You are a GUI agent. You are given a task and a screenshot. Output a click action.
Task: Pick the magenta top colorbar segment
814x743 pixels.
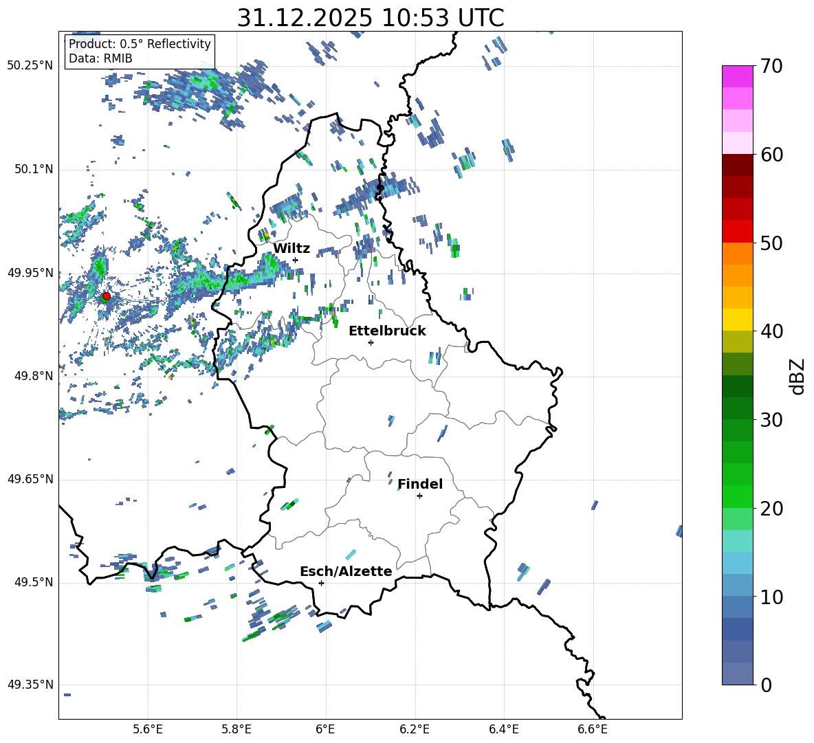737,77
